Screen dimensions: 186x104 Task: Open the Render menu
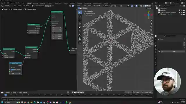[x=12, y=3]
